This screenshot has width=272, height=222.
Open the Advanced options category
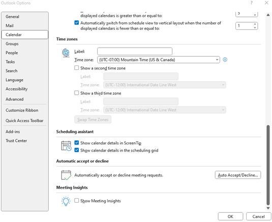24,99
